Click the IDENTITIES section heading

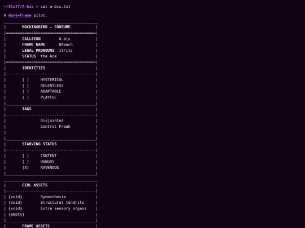pyautogui.click(x=34, y=68)
